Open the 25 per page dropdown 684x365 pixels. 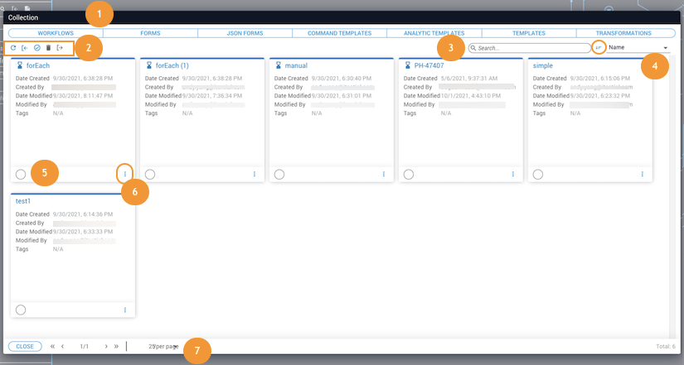click(x=163, y=346)
